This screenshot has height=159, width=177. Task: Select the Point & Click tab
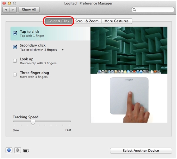click(x=59, y=21)
